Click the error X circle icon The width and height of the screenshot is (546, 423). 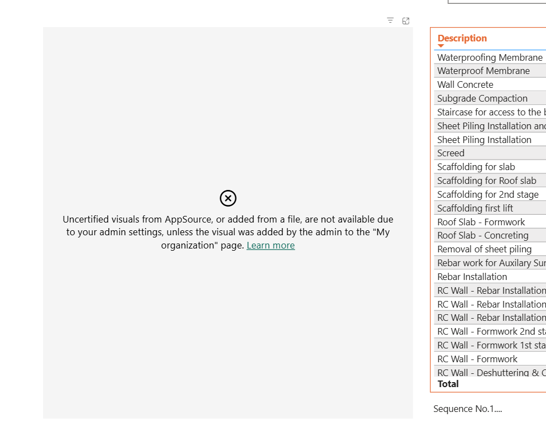[x=228, y=198]
